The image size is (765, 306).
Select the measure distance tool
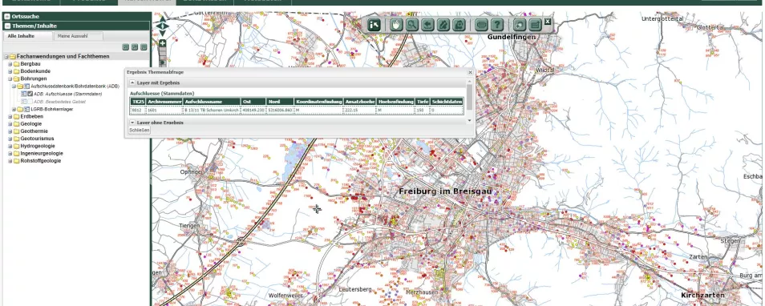click(x=481, y=25)
